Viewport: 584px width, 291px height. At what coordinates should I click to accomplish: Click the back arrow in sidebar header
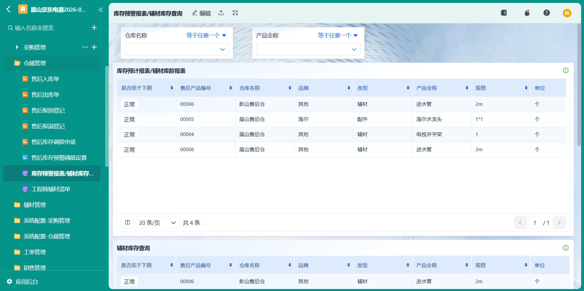click(9, 9)
